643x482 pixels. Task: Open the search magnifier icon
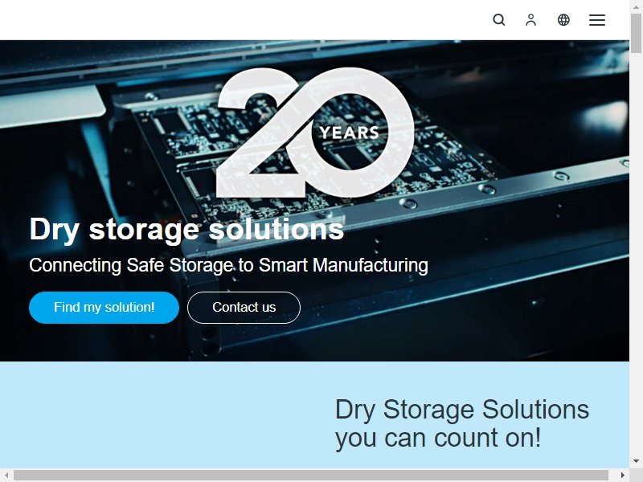coord(498,19)
